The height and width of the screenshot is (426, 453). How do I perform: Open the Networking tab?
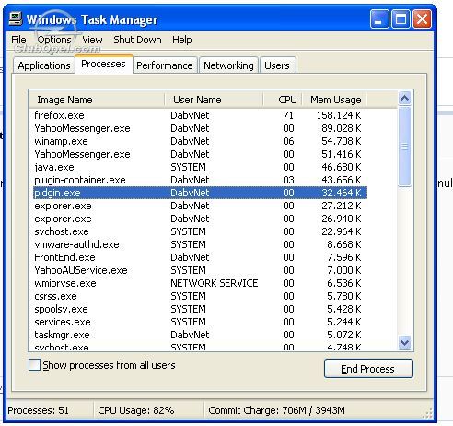pyautogui.click(x=228, y=65)
